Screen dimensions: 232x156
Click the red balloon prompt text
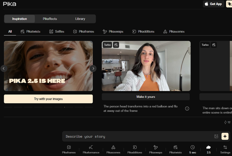point(140,109)
